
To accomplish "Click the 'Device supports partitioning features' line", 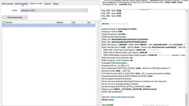I will [x=116, y=79].
